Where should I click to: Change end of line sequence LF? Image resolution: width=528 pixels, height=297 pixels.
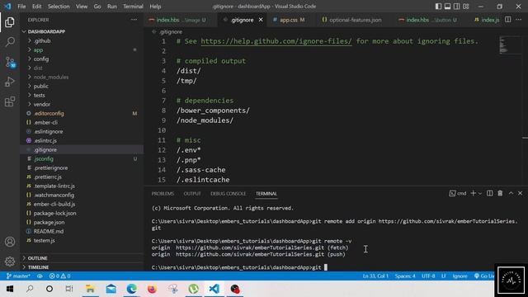tap(444, 276)
